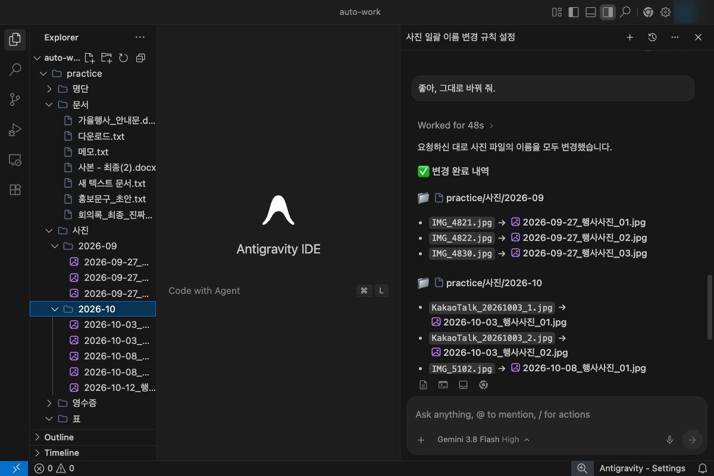Open the conversation history
714x476 pixels.
(652, 37)
